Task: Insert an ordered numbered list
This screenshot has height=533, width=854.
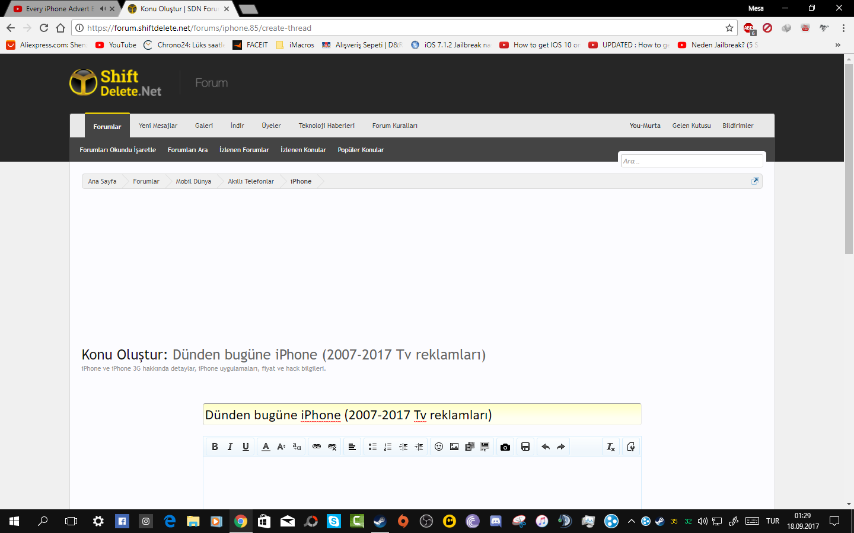Action: [388, 447]
